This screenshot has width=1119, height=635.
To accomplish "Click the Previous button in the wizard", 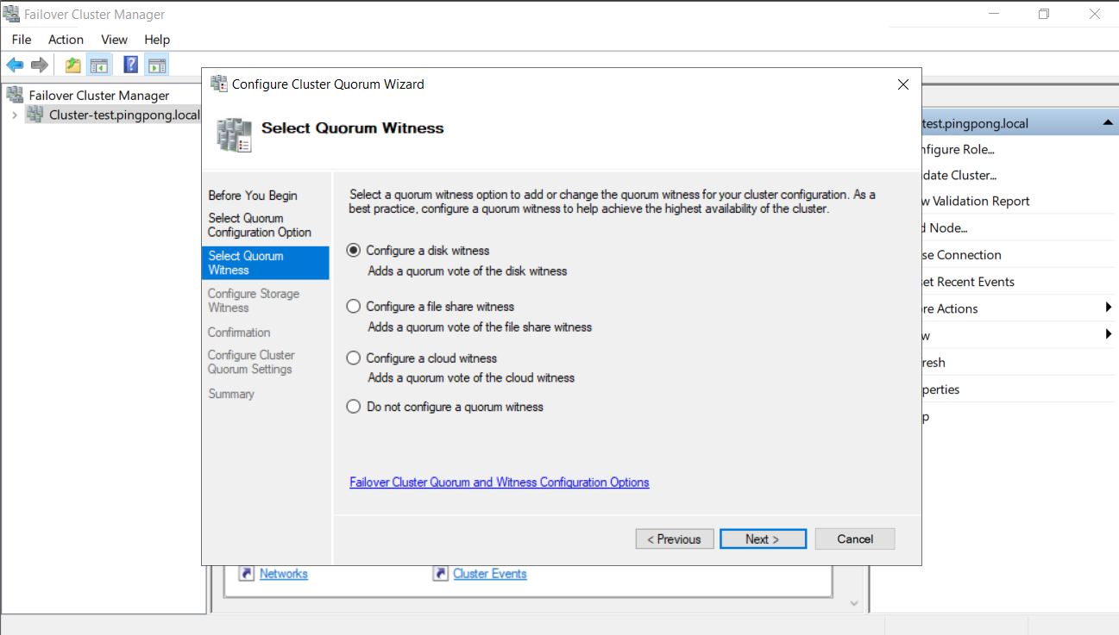I will pos(675,539).
